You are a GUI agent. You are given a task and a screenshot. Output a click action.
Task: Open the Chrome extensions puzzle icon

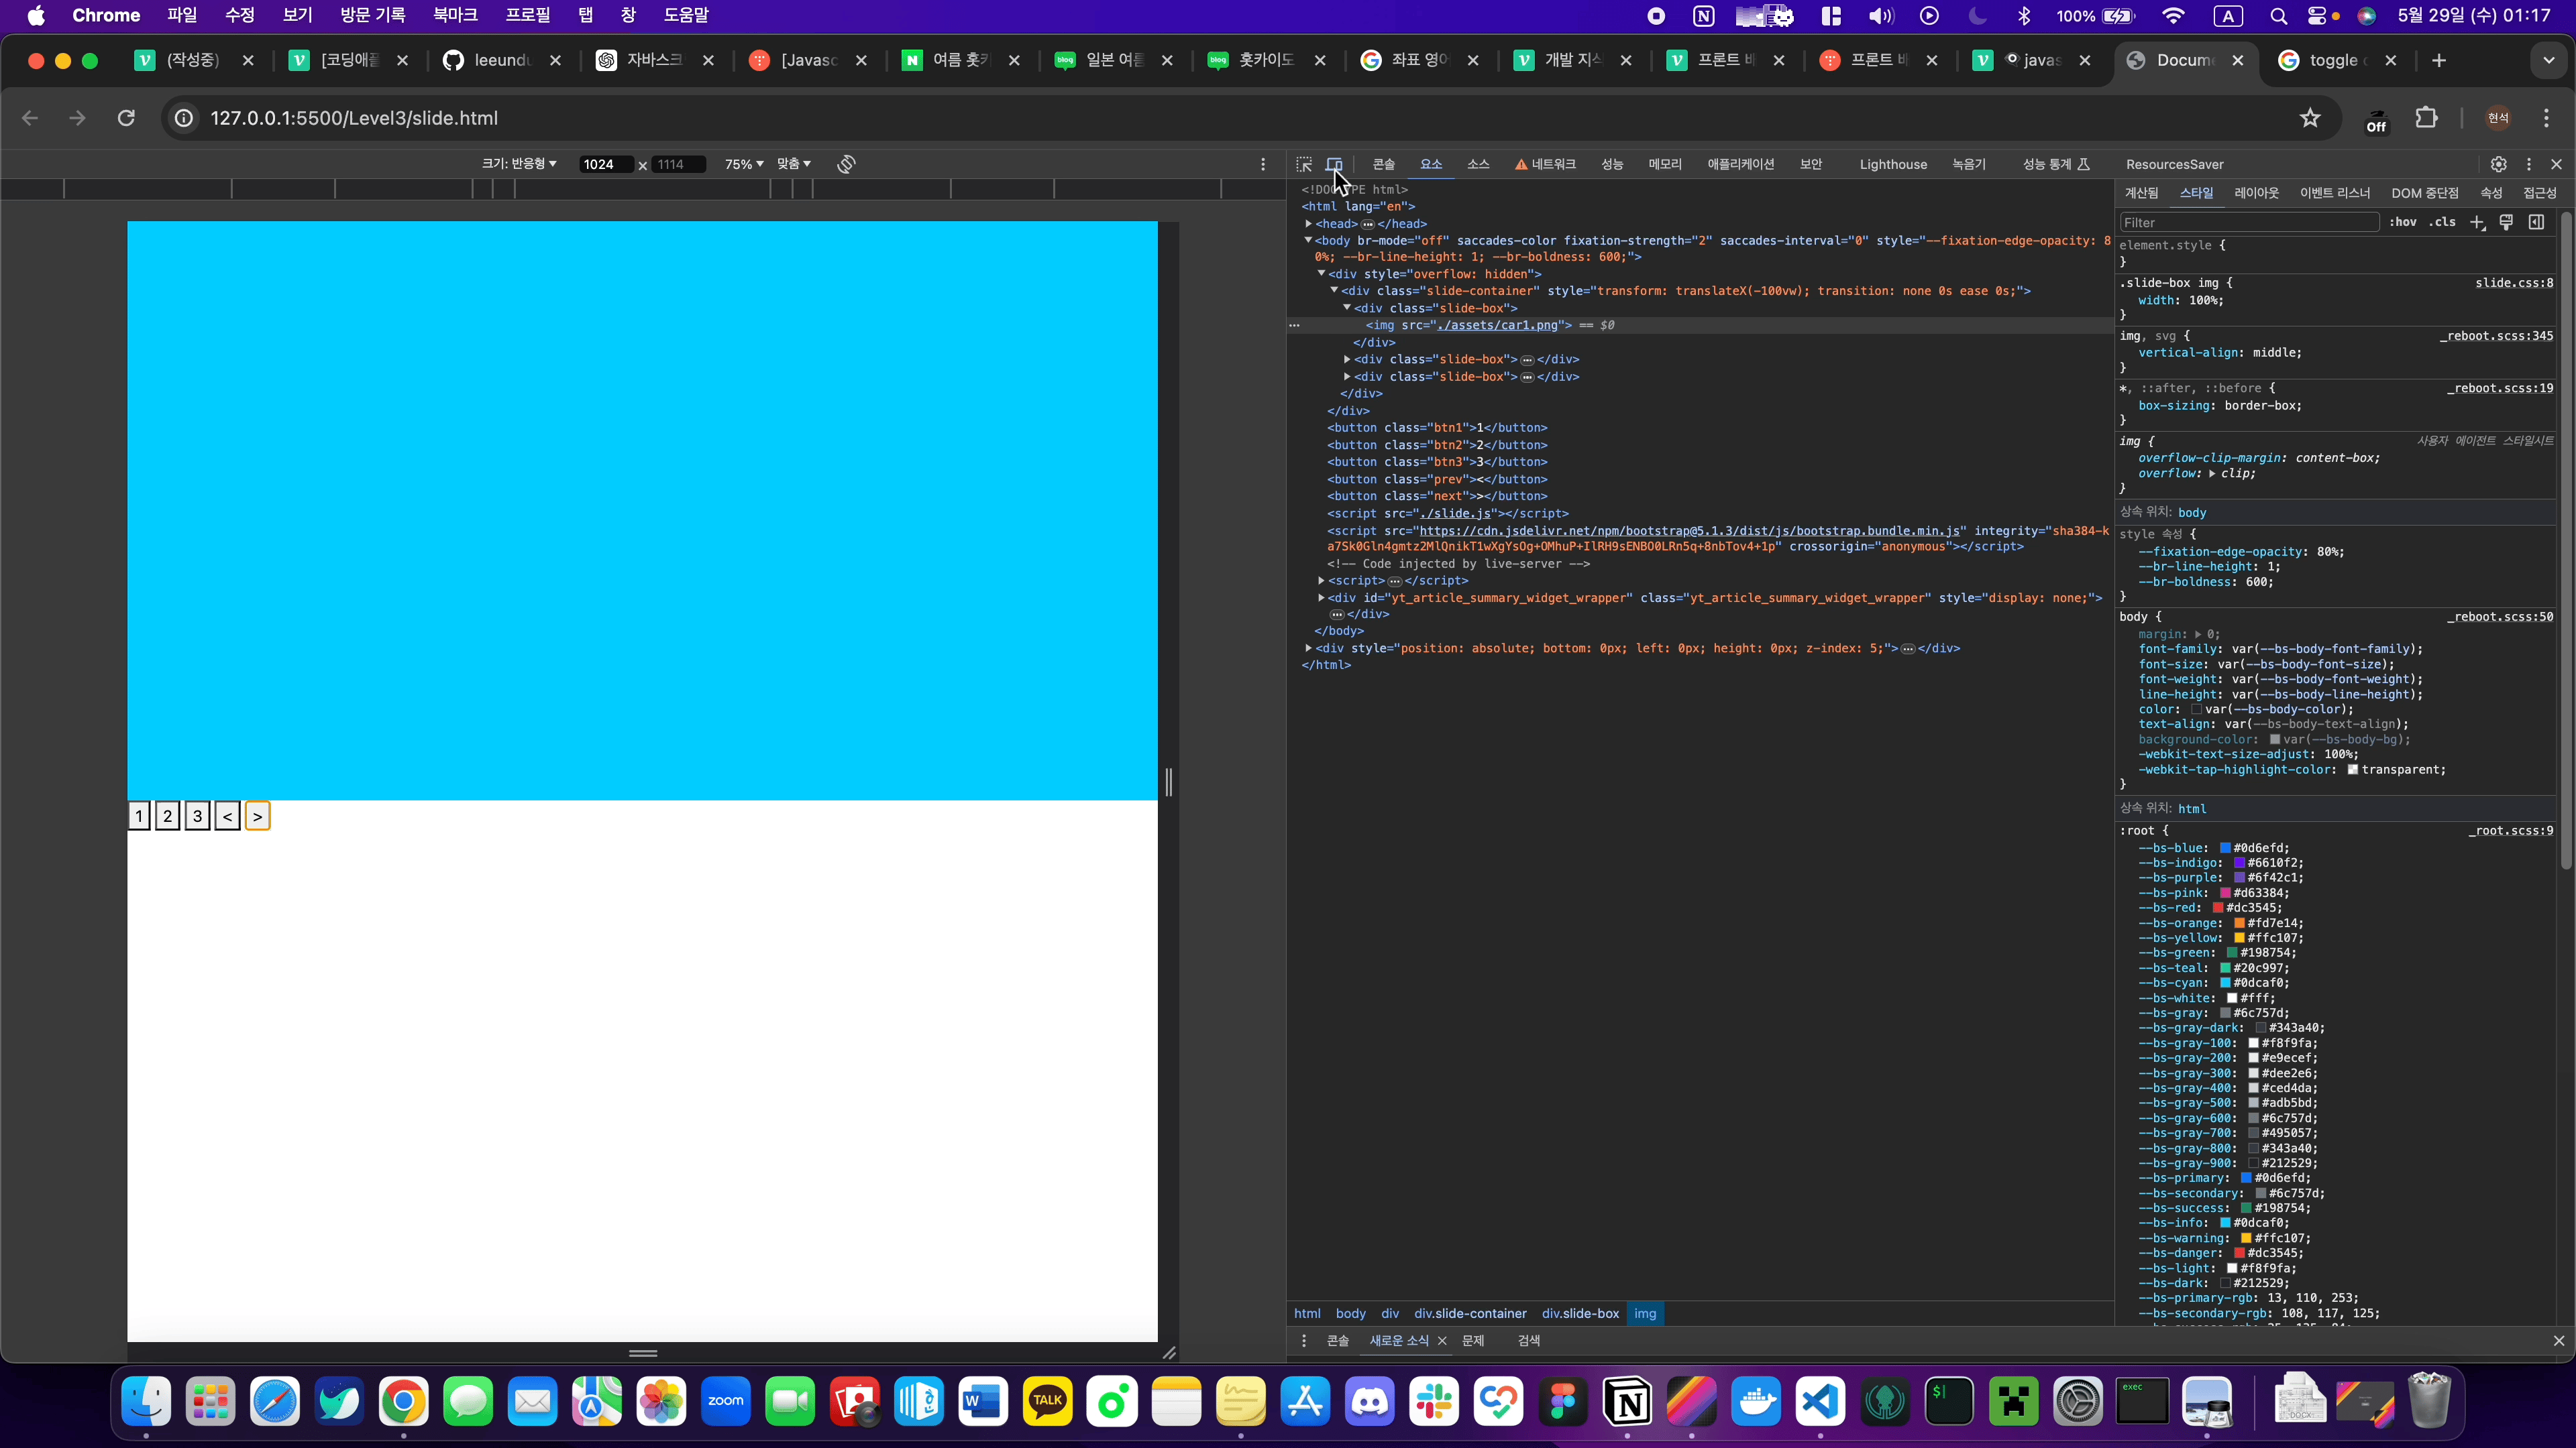tap(2426, 118)
